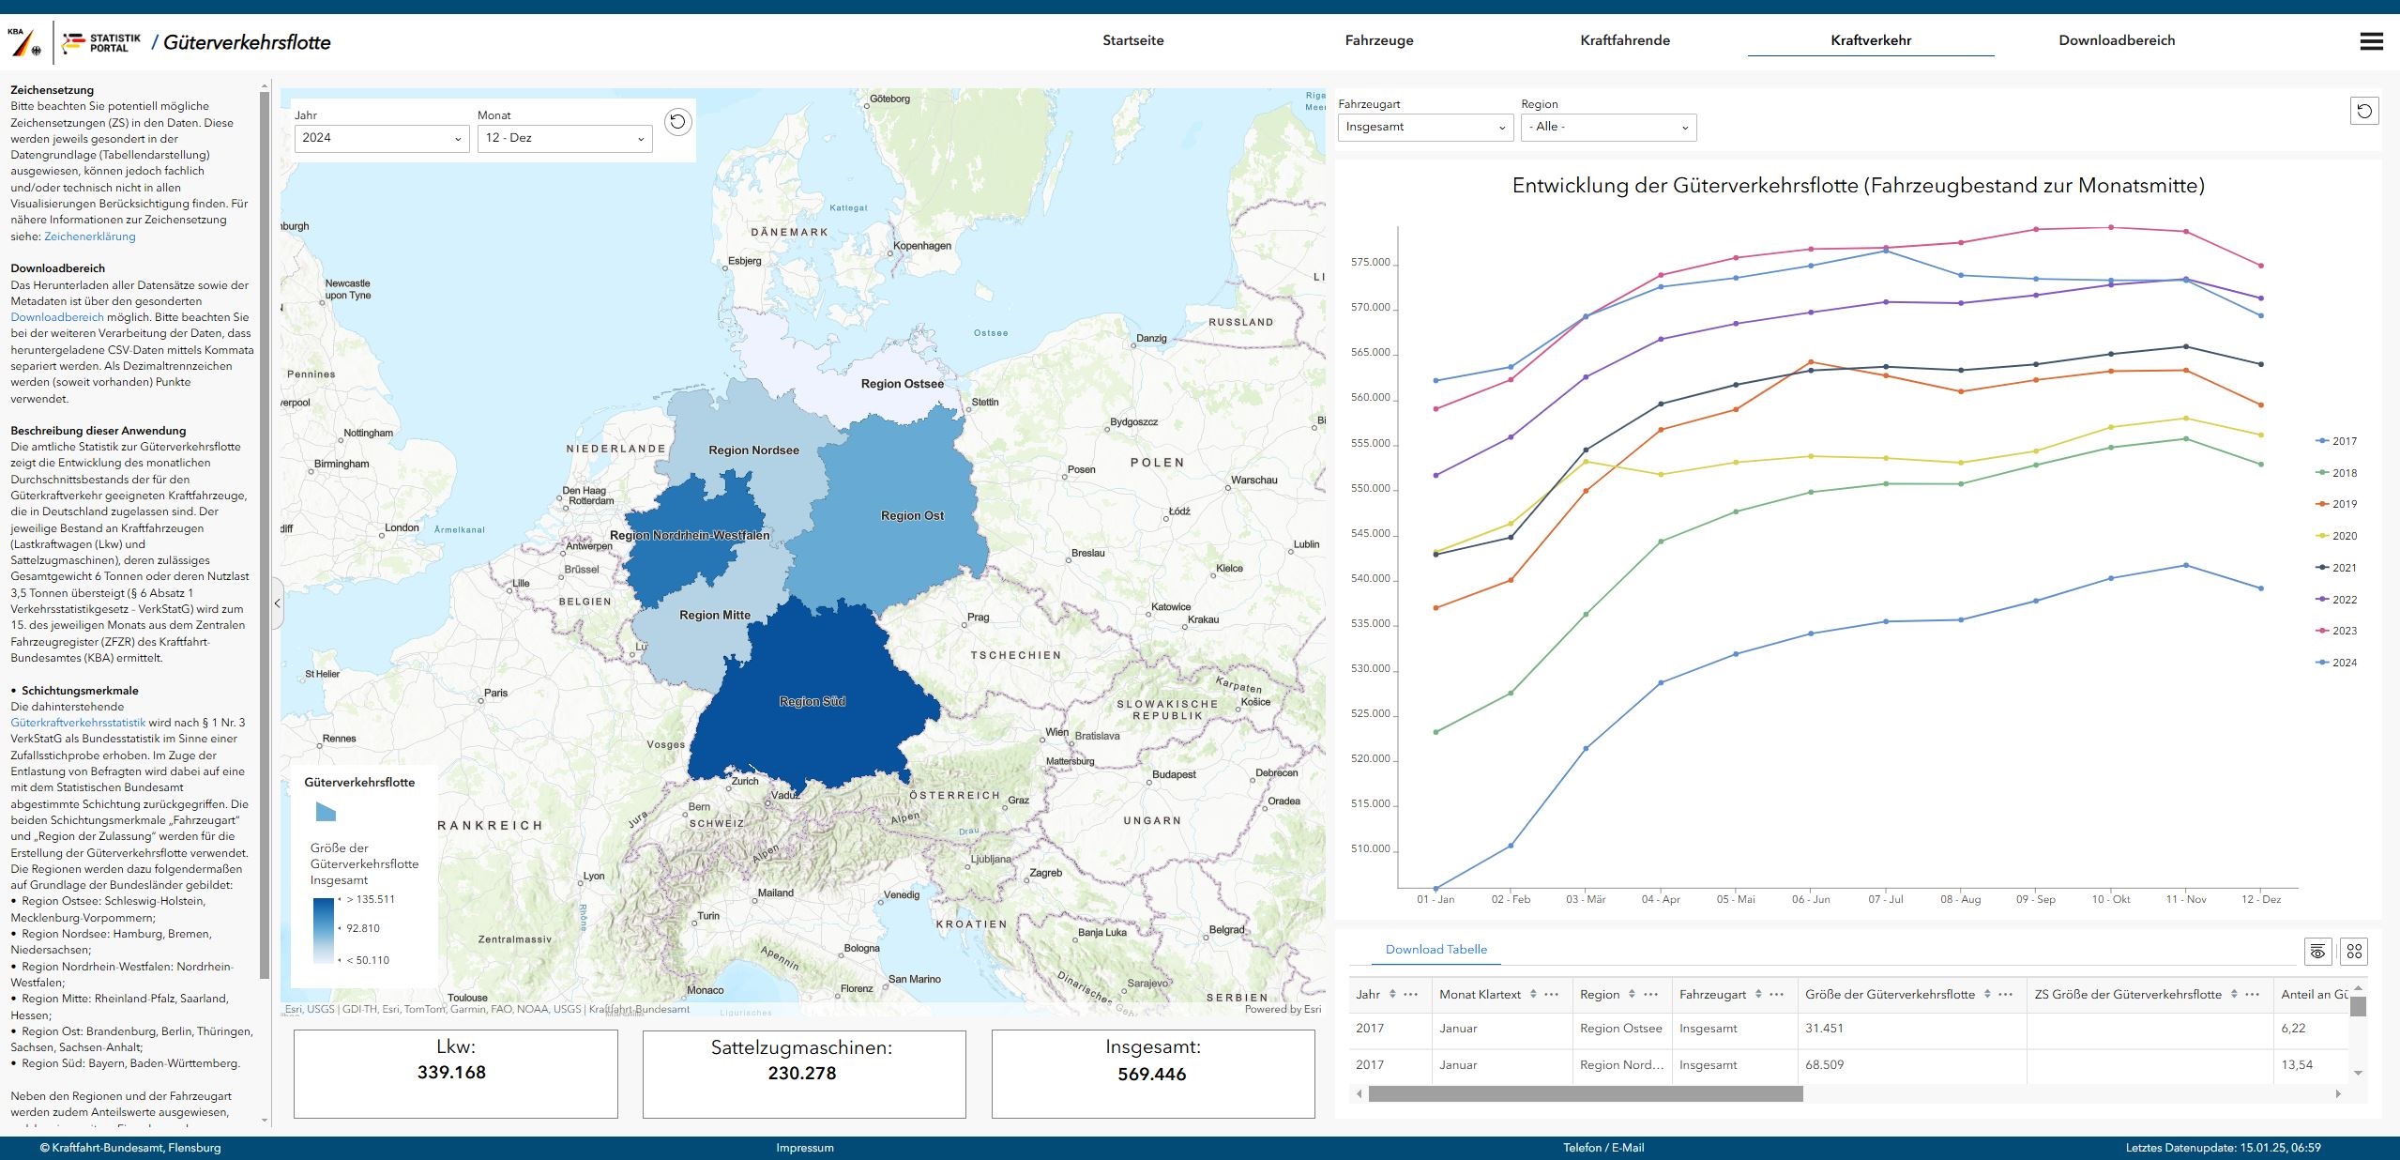Click the Impressum footer link
Image resolution: width=2400 pixels, height=1160 pixels.
click(x=804, y=1148)
